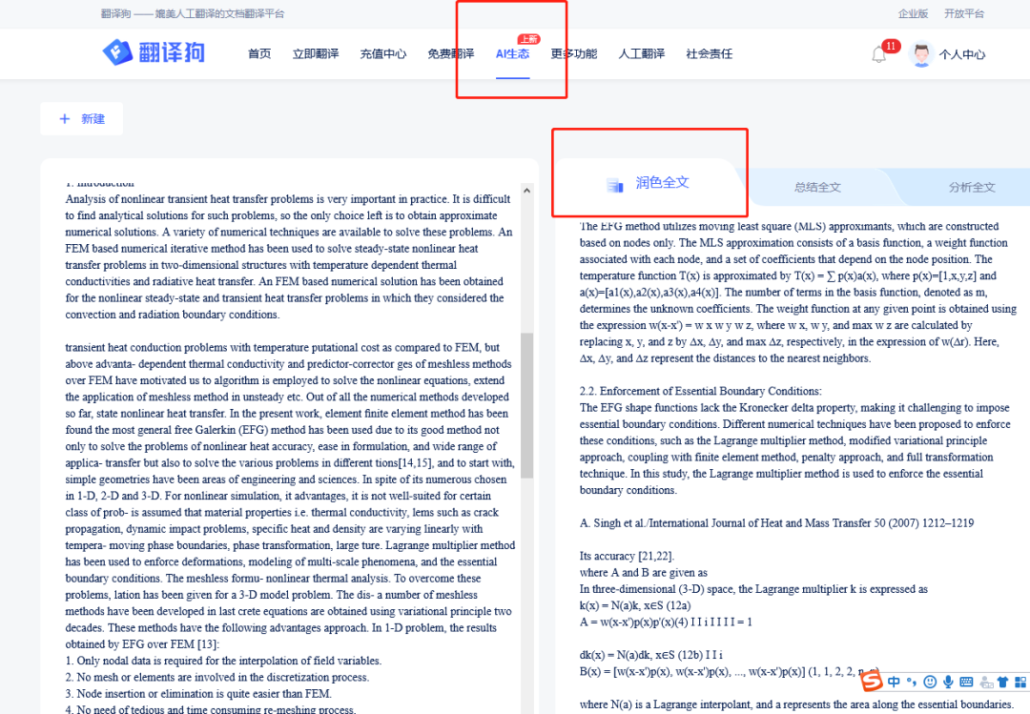
Task: Click the 上新 badge above AI生态
Action: (x=528, y=39)
